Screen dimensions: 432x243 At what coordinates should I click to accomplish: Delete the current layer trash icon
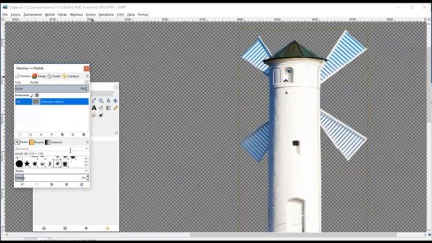(x=84, y=135)
